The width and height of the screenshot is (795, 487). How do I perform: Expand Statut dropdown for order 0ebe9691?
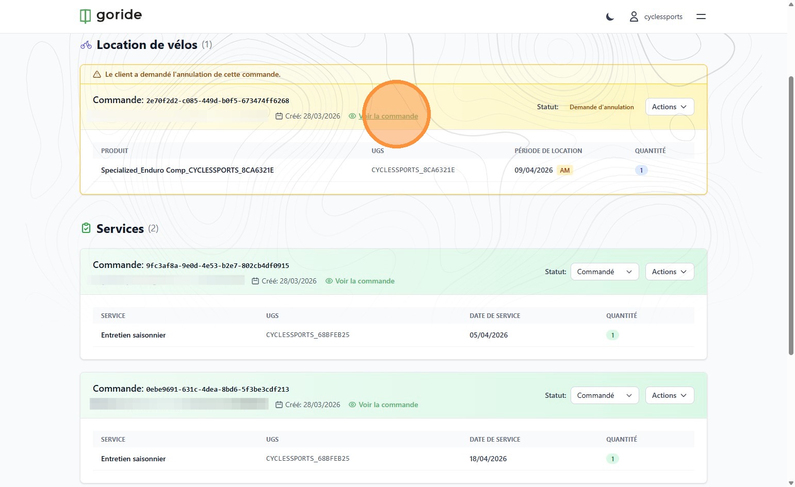pos(604,395)
